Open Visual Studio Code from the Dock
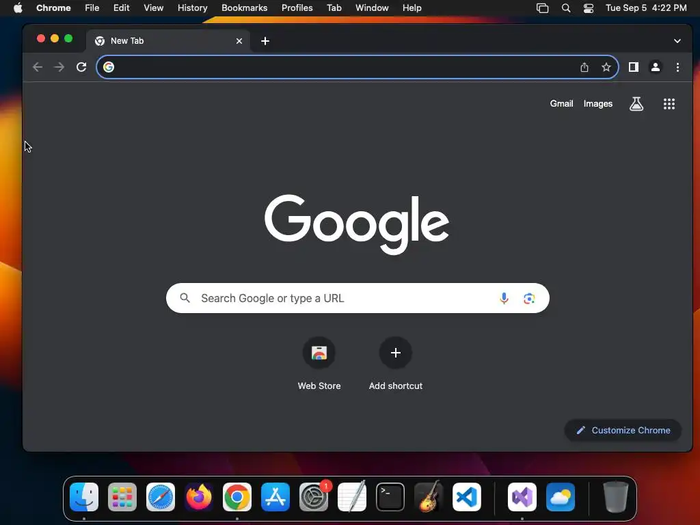The image size is (700, 525). (x=466, y=497)
